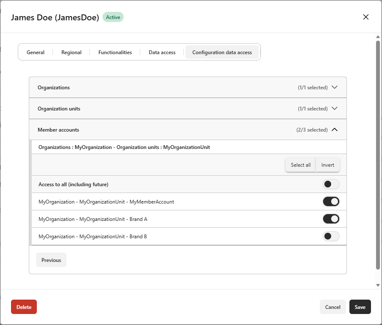
Task: Click the Previous button
Action: 51,260
